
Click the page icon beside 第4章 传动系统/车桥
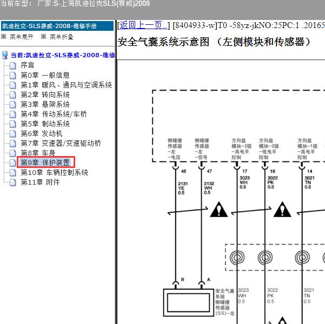pos(13,114)
